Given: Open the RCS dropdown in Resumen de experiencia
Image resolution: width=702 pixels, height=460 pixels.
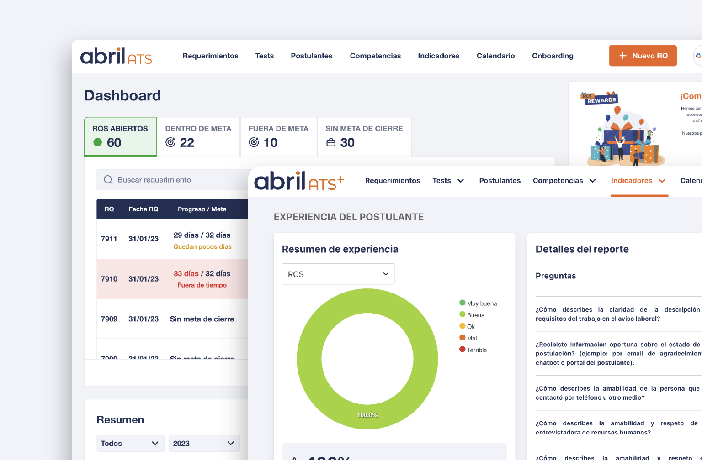Looking at the screenshot, I should pyautogui.click(x=338, y=274).
